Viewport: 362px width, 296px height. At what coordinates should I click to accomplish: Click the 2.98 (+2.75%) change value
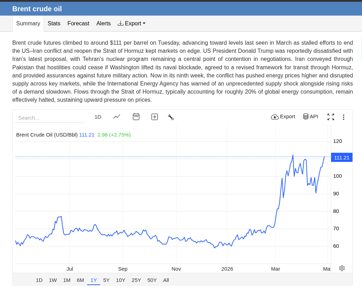[114, 135]
